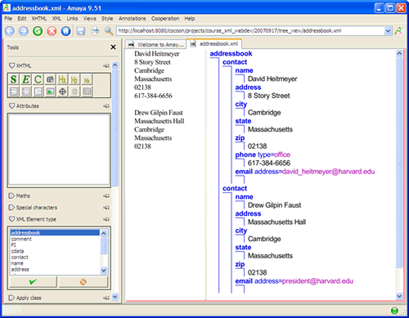Open the Style menu
Screen dimensions: 409x318
coord(107,19)
